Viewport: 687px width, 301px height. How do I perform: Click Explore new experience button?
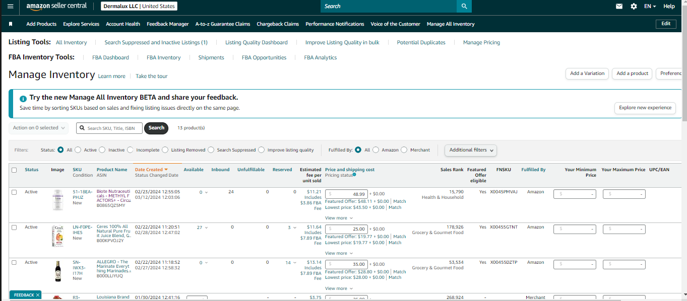tap(645, 108)
